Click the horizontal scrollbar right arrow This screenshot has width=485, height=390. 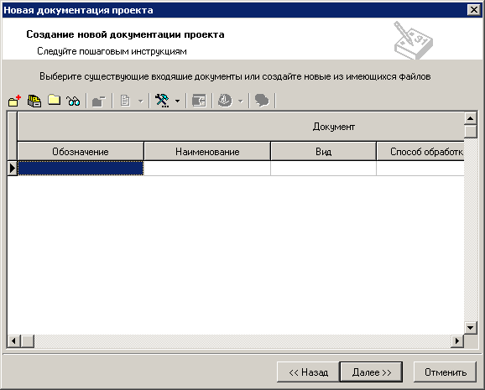pos(457,341)
